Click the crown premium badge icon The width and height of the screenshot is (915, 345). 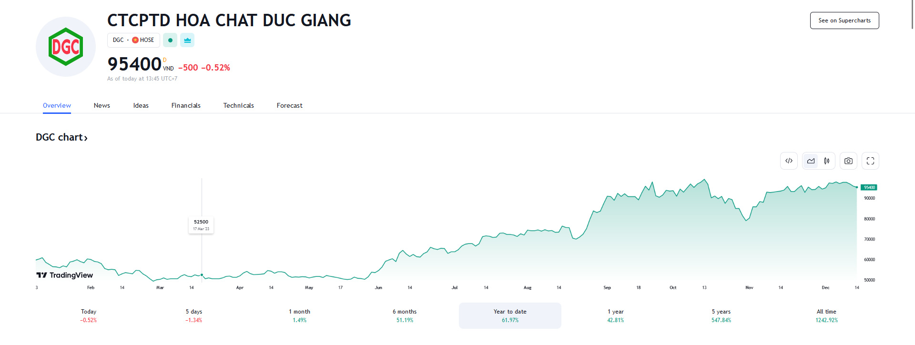pos(187,40)
